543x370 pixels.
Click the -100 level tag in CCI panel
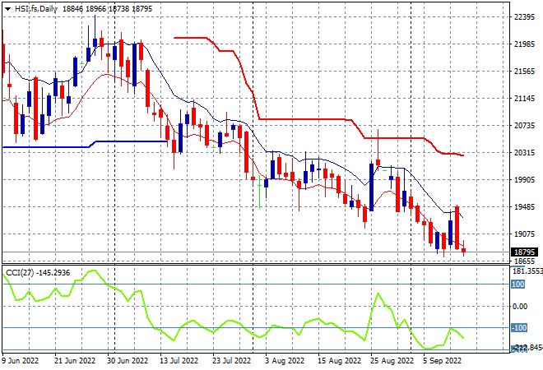(519, 327)
